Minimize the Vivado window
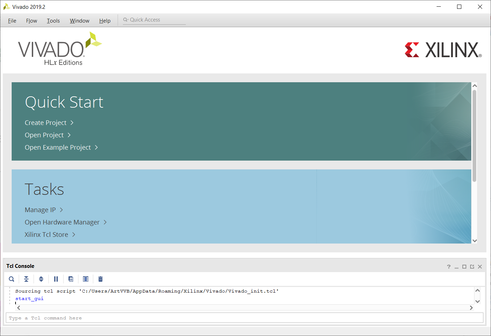491x336 pixels. click(x=439, y=7)
